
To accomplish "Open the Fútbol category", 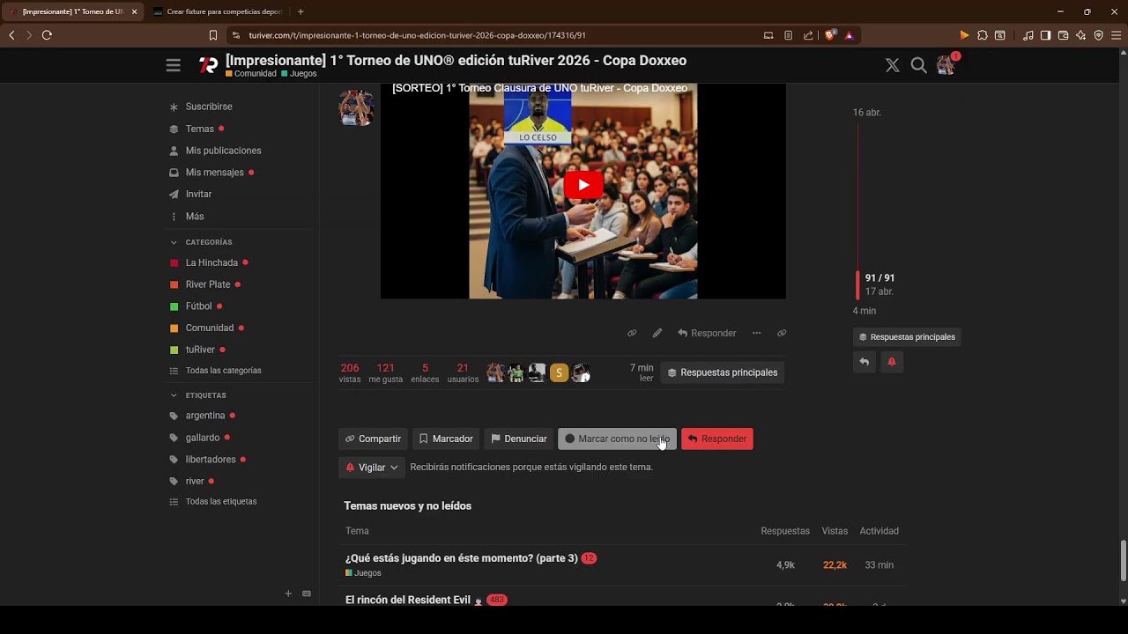I will pos(198,306).
